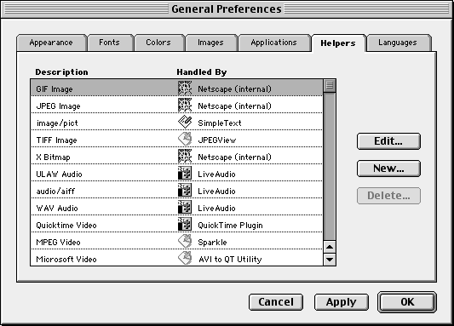Click the General Preferences title bar
This screenshot has height=326, width=454.
[x=227, y=9]
